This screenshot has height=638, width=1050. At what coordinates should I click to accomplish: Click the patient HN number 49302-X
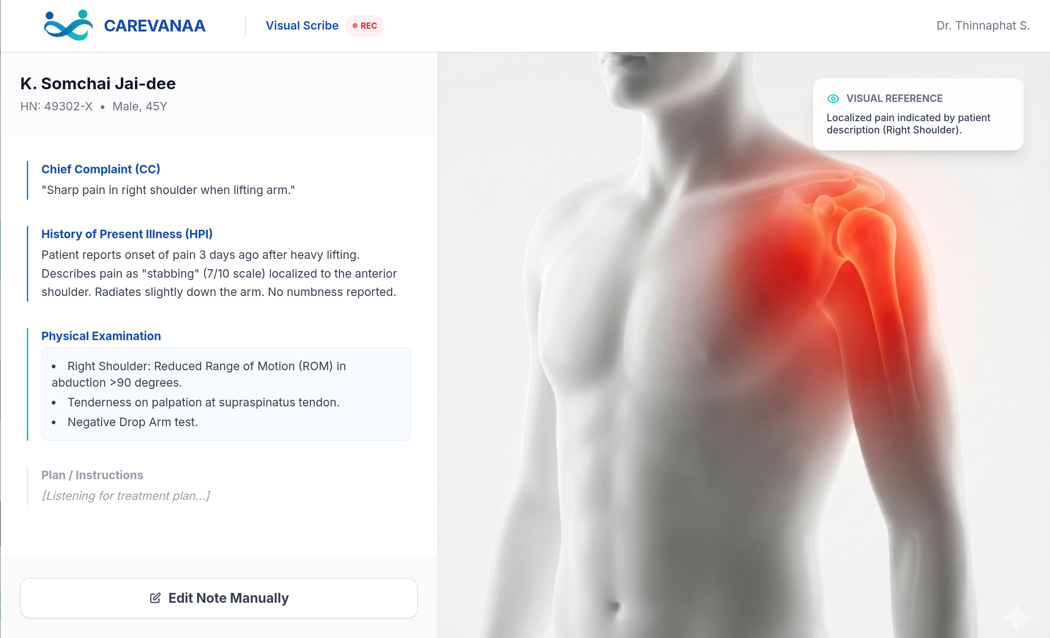tap(56, 107)
